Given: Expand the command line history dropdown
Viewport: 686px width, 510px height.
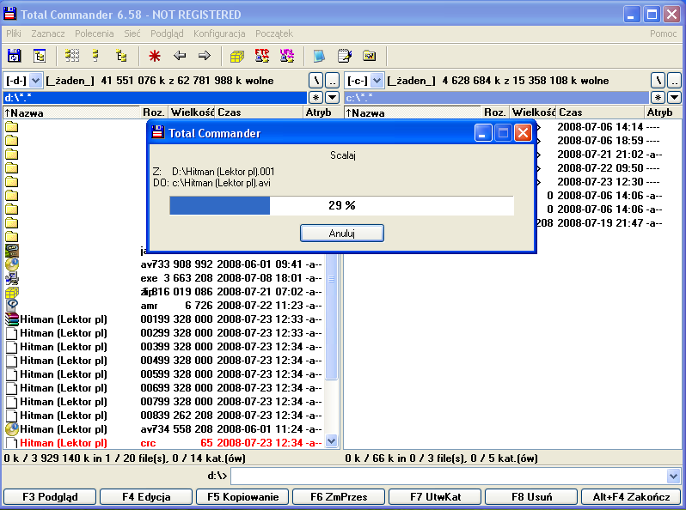Looking at the screenshot, I should [673, 476].
